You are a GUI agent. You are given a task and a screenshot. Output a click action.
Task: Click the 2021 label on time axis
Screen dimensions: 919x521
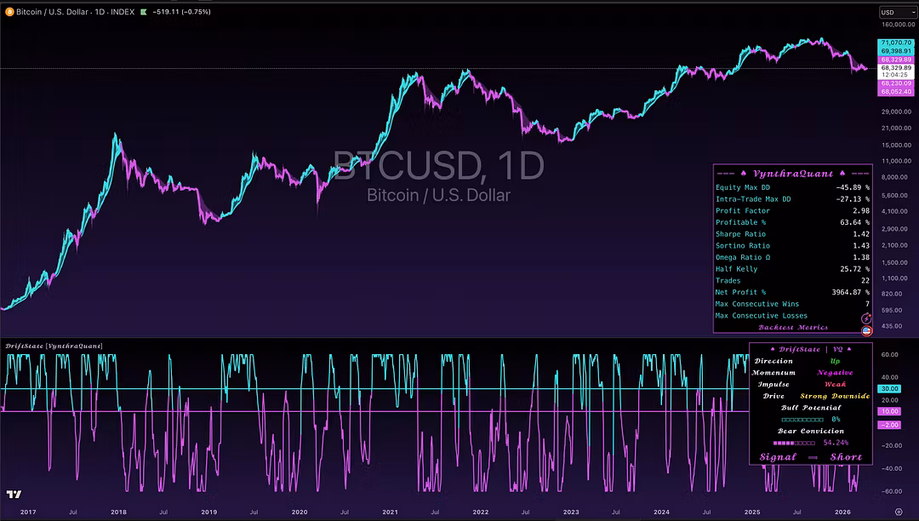(391, 512)
